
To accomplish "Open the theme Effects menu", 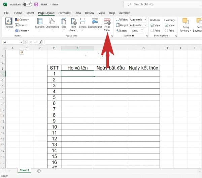I will point(22,31).
